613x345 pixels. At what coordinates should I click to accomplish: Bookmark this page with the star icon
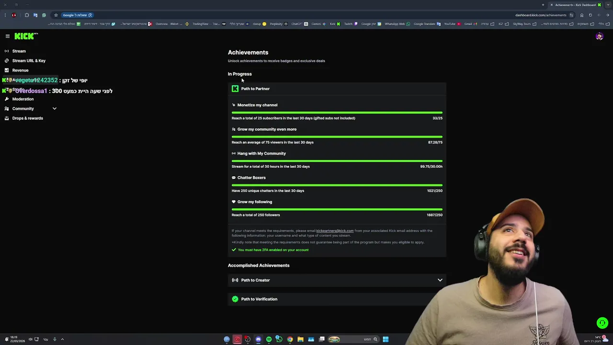pos(56,15)
